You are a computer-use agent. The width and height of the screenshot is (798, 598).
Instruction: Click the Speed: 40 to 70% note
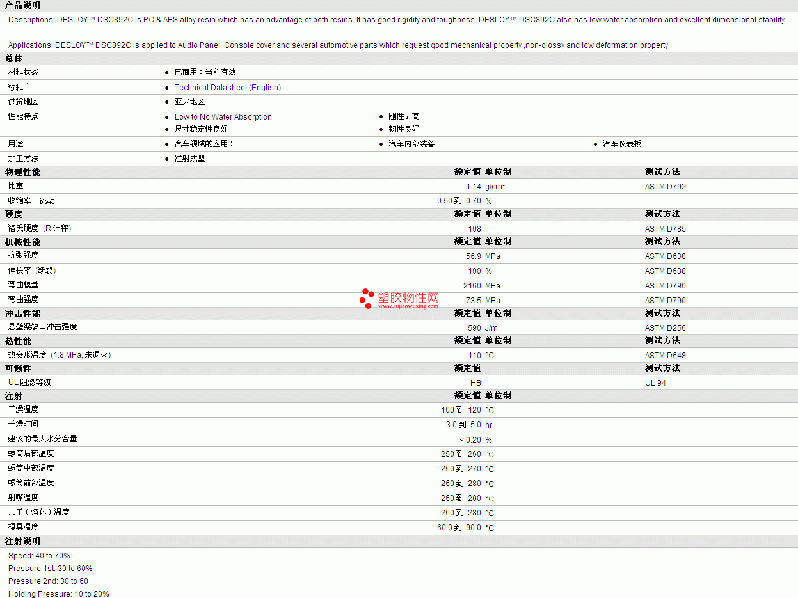click(39, 556)
